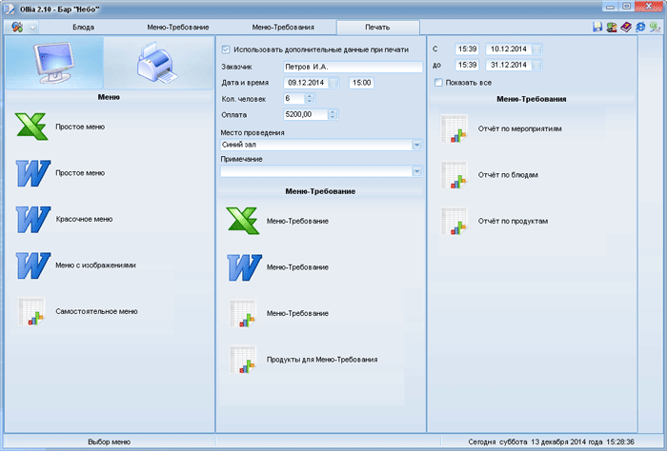Click icon for Отчёт по продуктам

coord(454,222)
